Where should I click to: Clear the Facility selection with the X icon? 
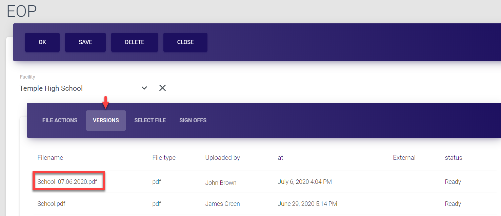(x=163, y=88)
